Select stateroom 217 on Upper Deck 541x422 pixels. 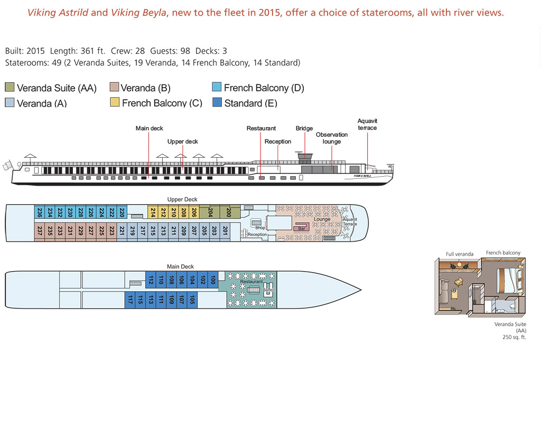click(x=143, y=231)
